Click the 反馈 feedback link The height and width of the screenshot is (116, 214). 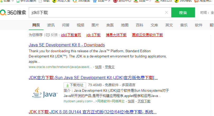[x=54, y=35]
